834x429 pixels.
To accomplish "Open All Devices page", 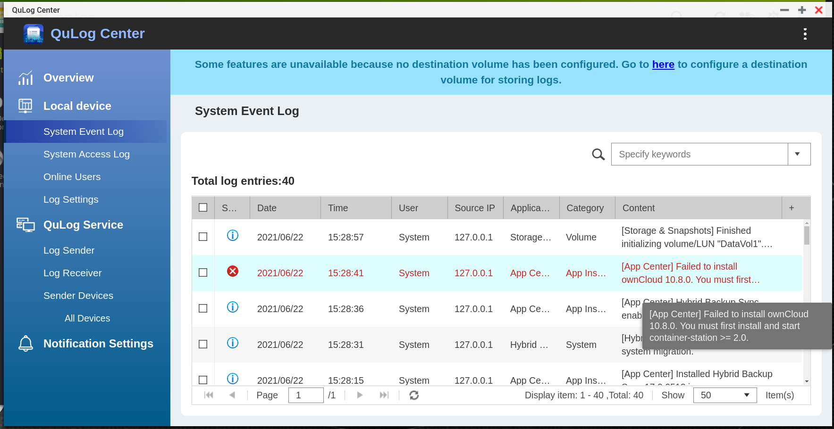I will (87, 318).
